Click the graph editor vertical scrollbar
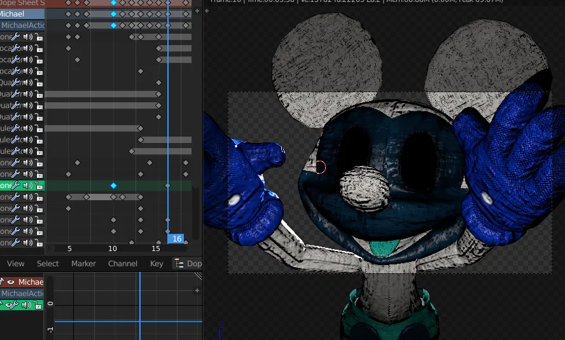The height and width of the screenshot is (340, 565). coord(50,308)
